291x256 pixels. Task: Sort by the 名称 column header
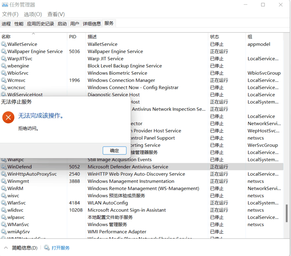pos(33,37)
